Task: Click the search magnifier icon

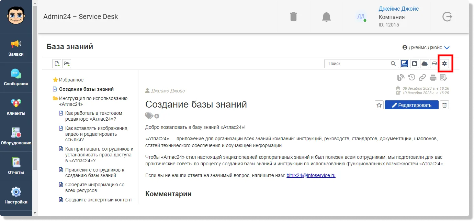Action: pyautogui.click(x=393, y=64)
